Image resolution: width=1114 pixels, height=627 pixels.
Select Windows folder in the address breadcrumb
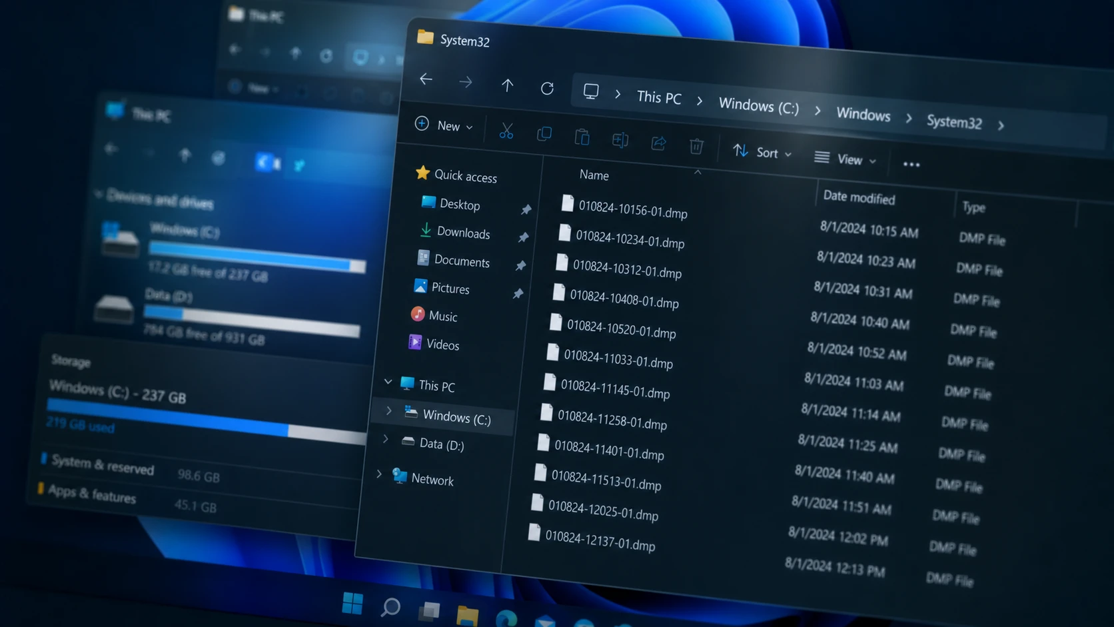coord(863,114)
